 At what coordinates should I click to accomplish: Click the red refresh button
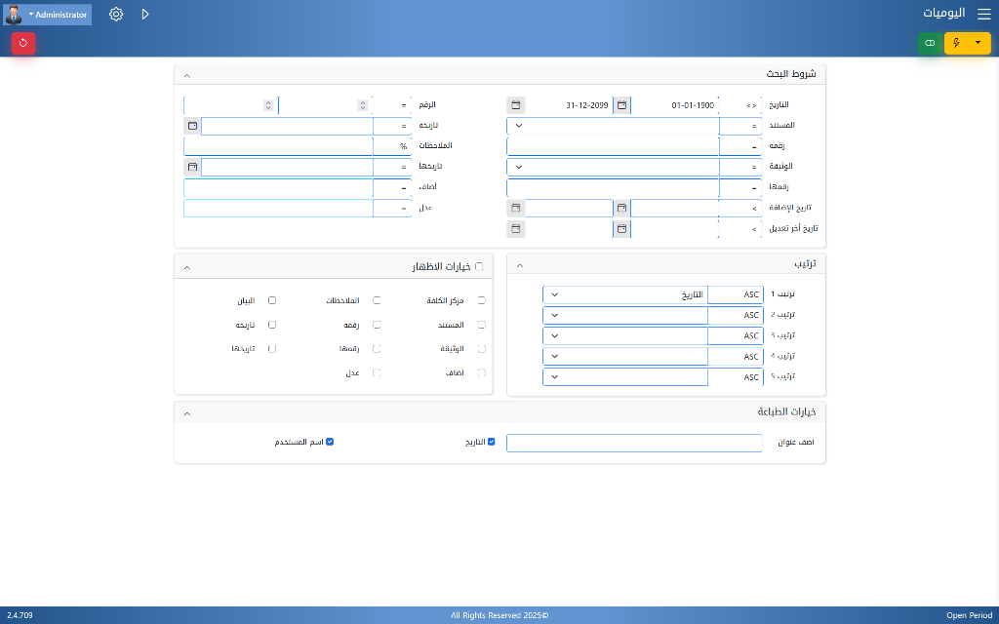click(23, 43)
